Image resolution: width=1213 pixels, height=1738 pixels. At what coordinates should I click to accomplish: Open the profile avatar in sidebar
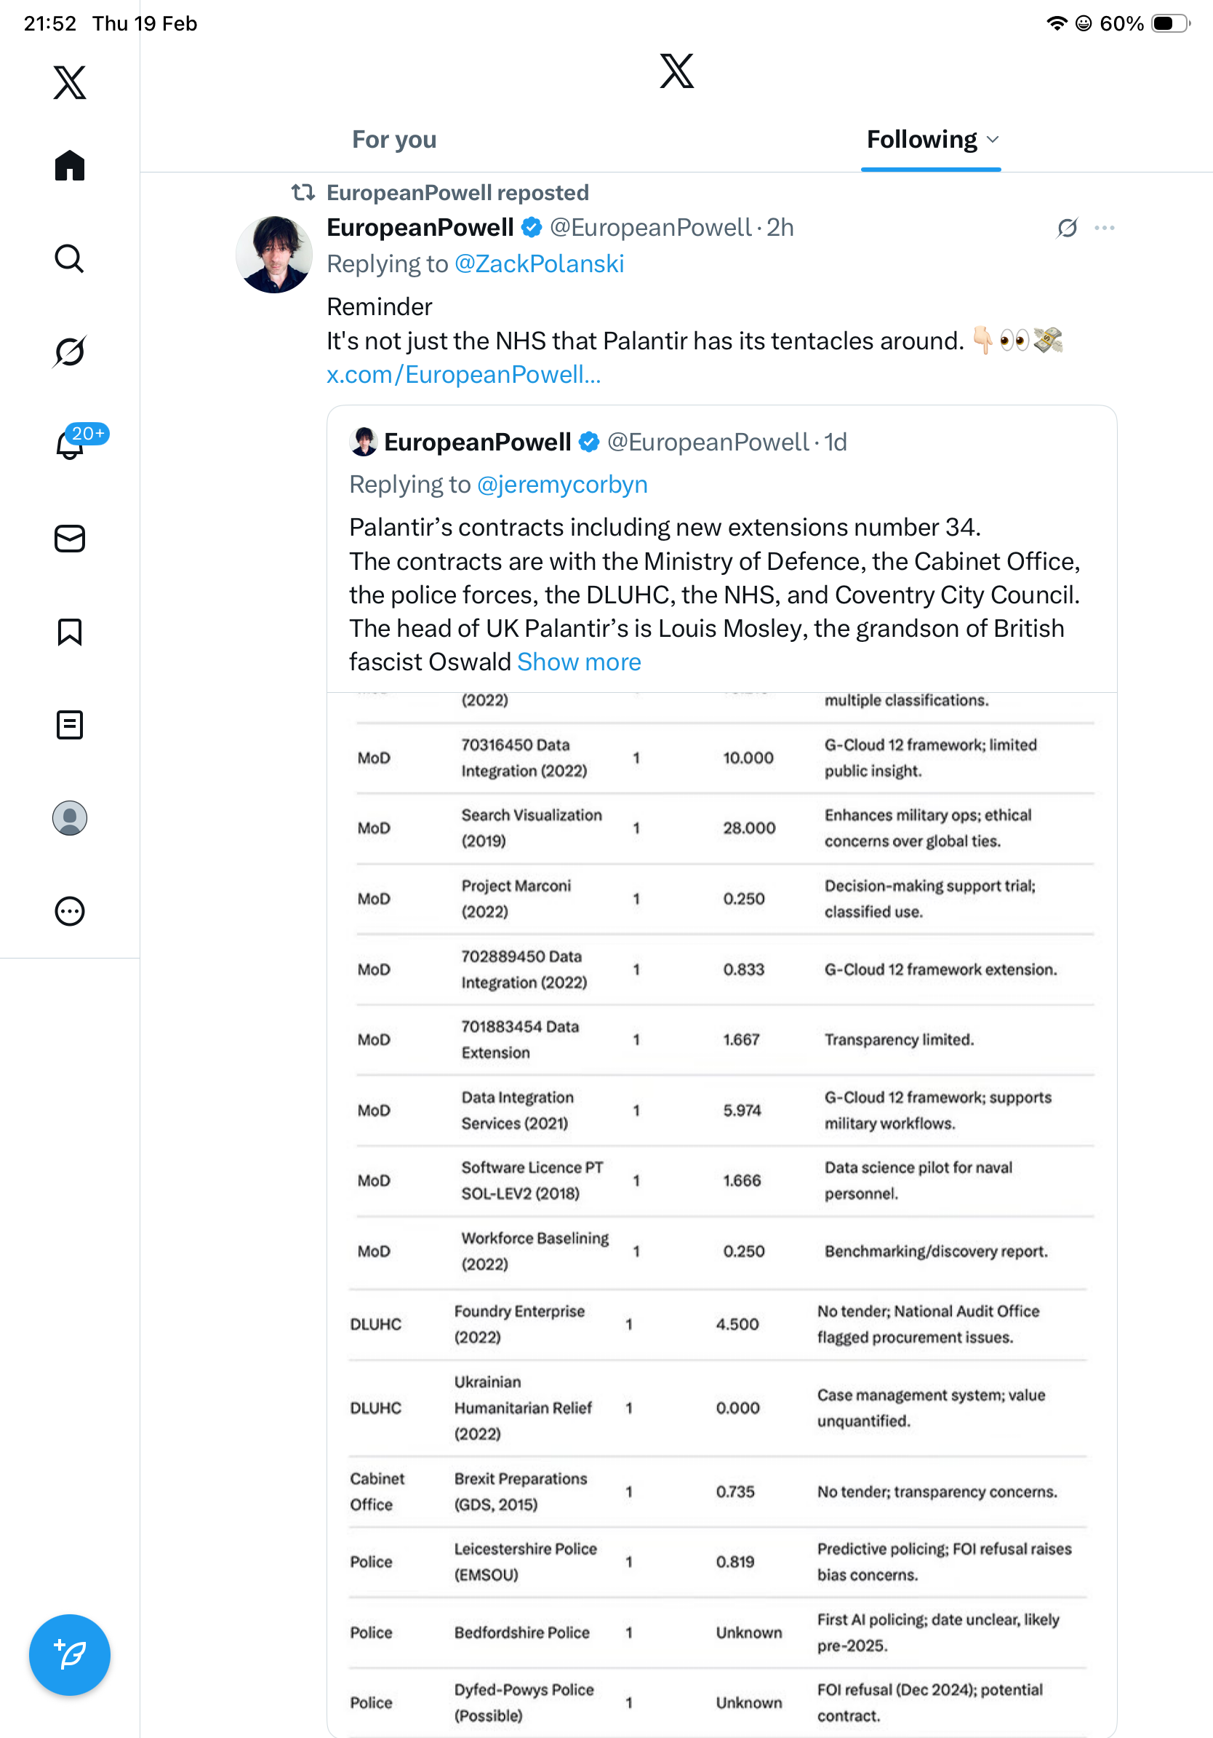(70, 817)
